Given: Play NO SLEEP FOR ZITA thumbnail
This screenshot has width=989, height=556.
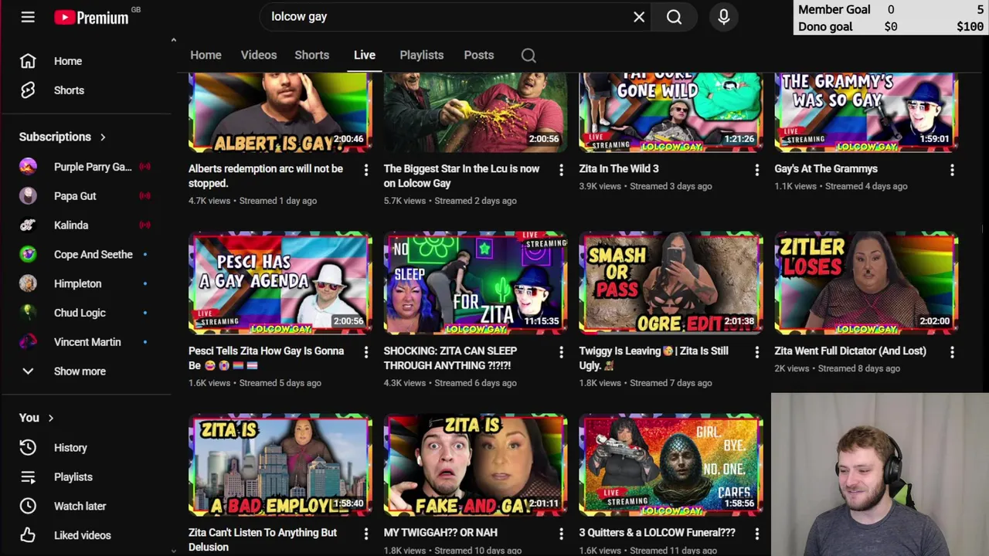Looking at the screenshot, I should click(x=475, y=283).
